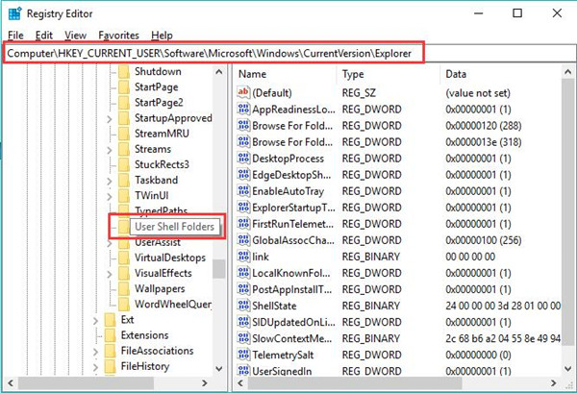Click the TelemetrySalt value icon
Image resolution: width=577 pixels, height=393 pixels.
tap(243, 355)
